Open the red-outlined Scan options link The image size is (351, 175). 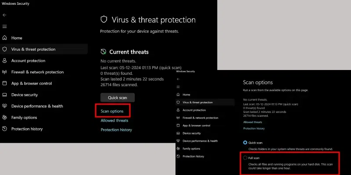(x=112, y=111)
